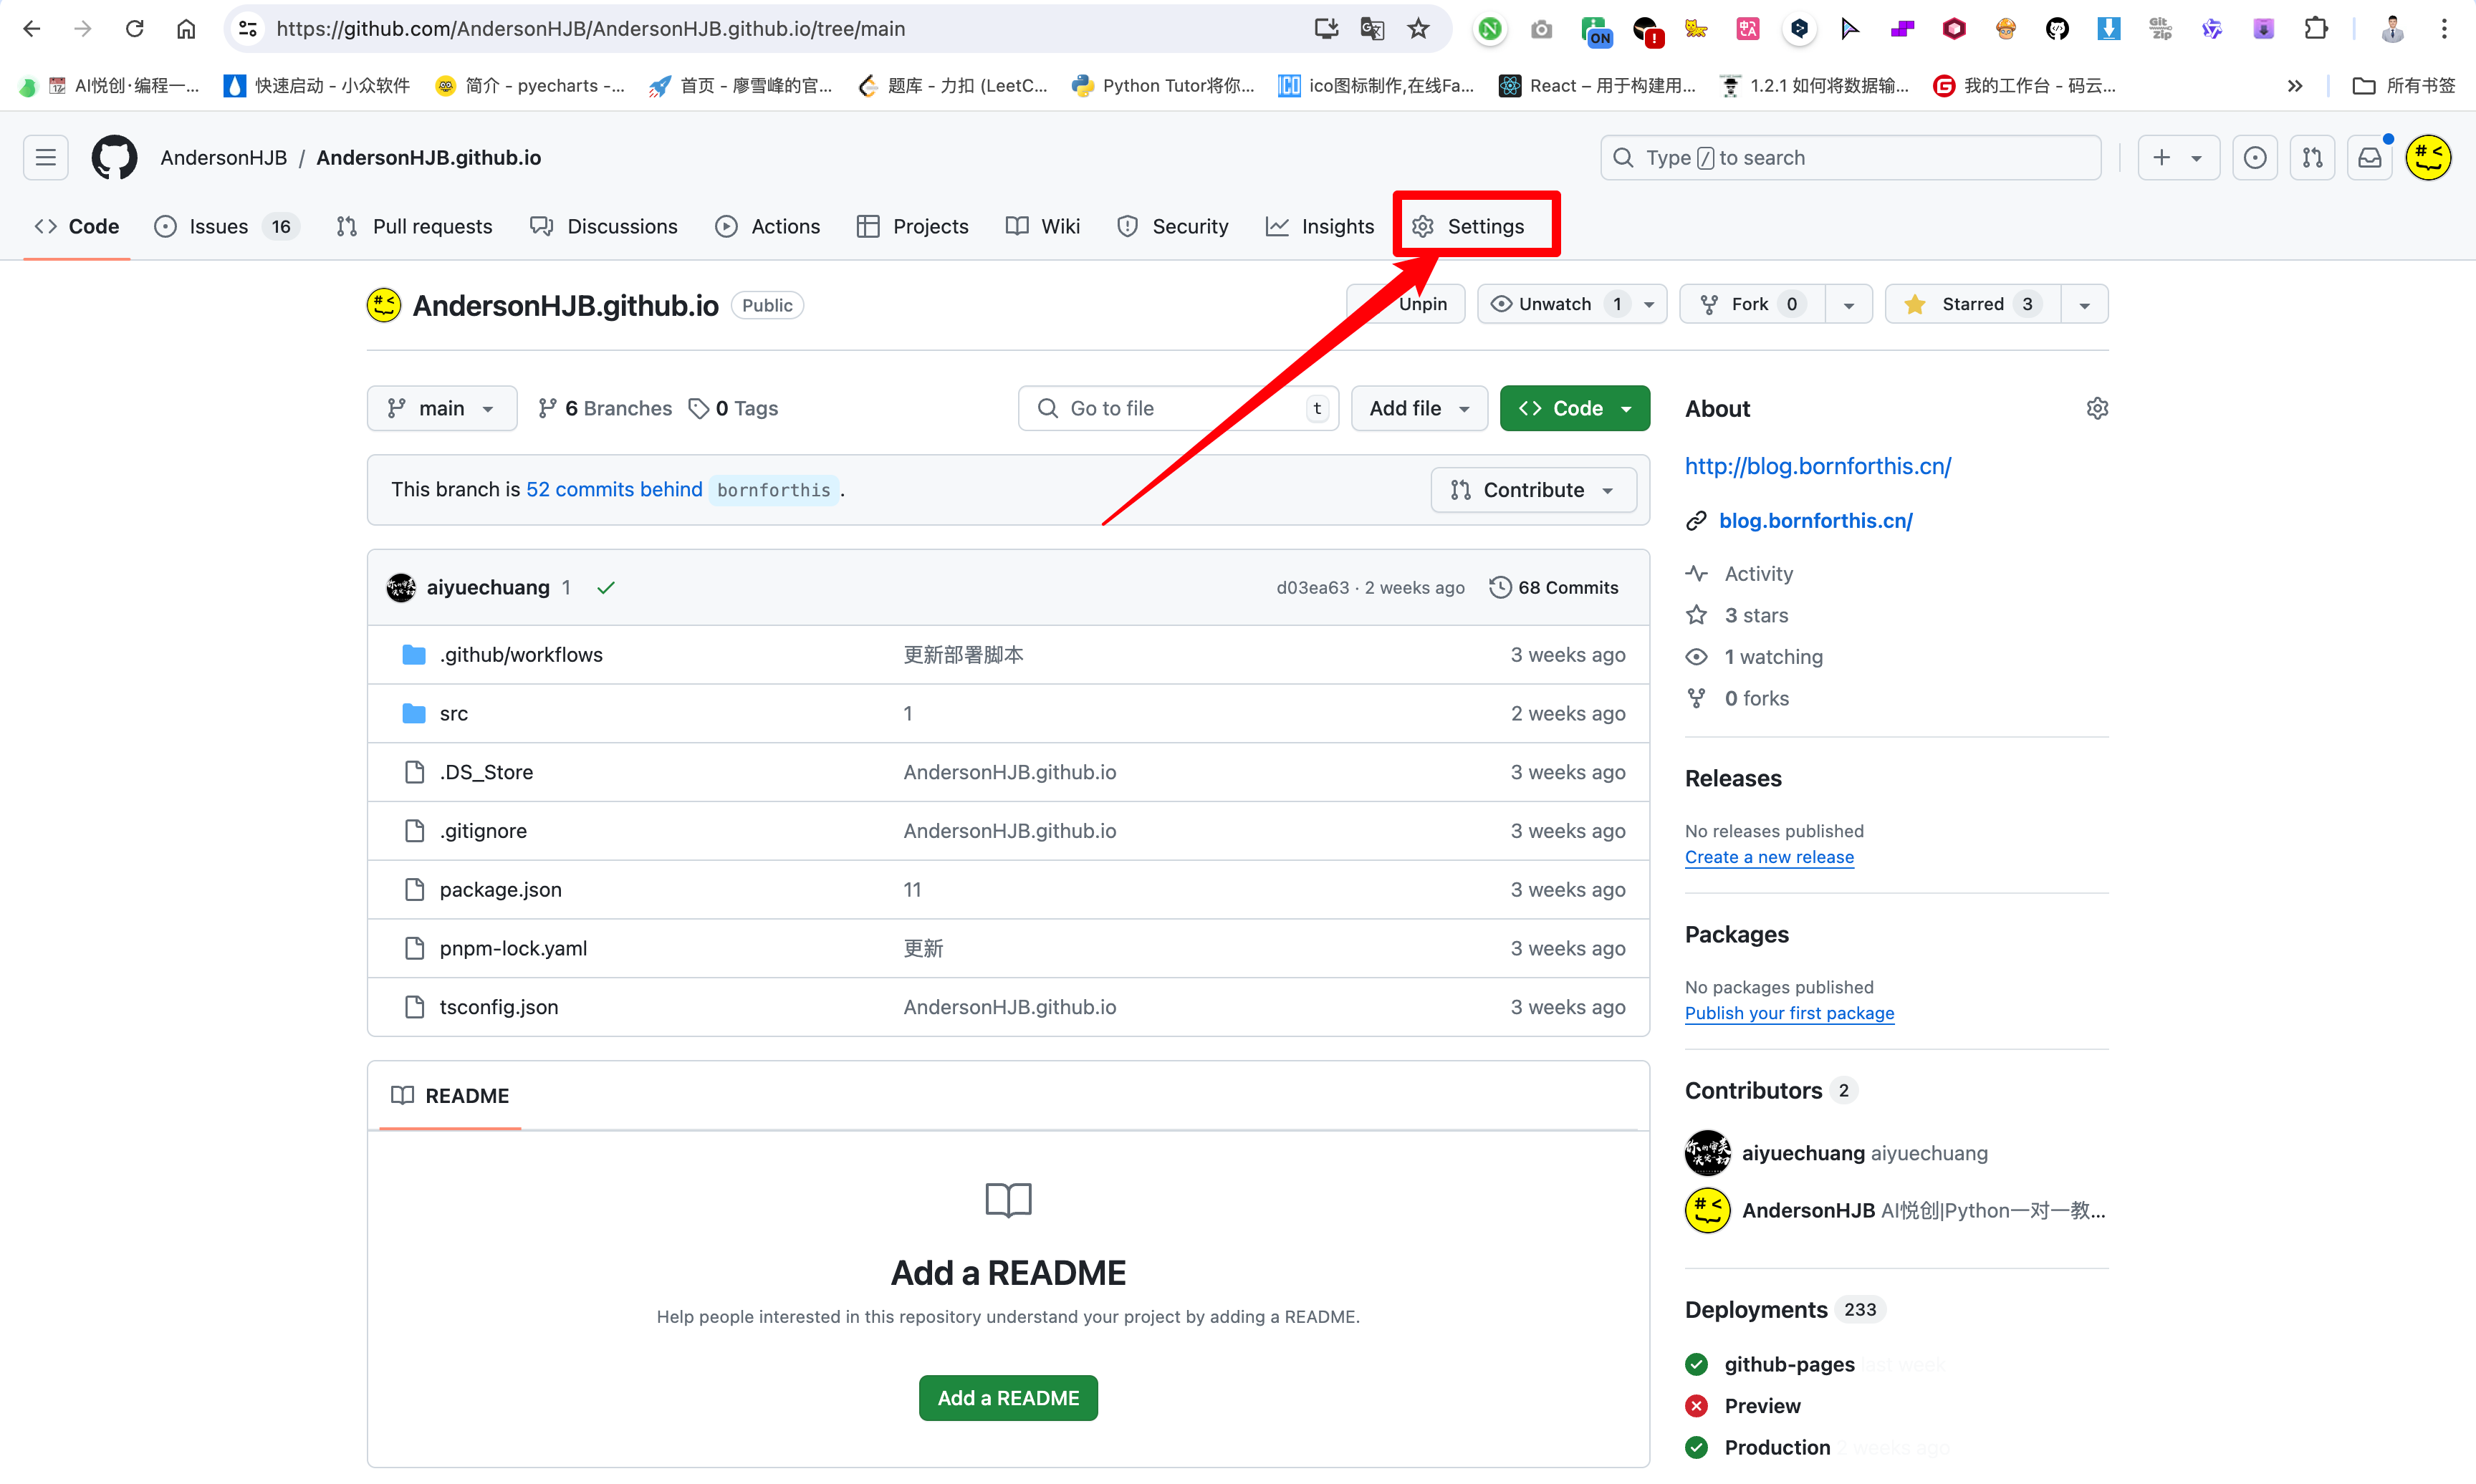Switch to the Insights tab

1319,227
